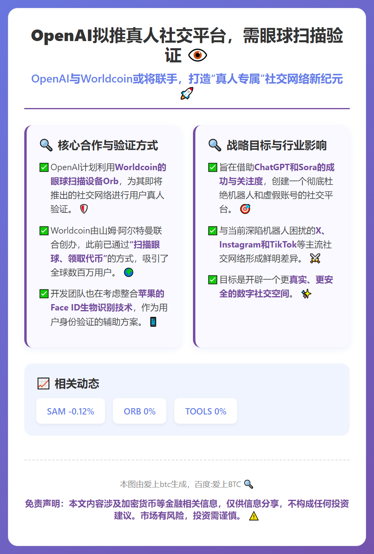Click the eye emoji in the headline
The width and height of the screenshot is (374, 554).
(x=197, y=55)
